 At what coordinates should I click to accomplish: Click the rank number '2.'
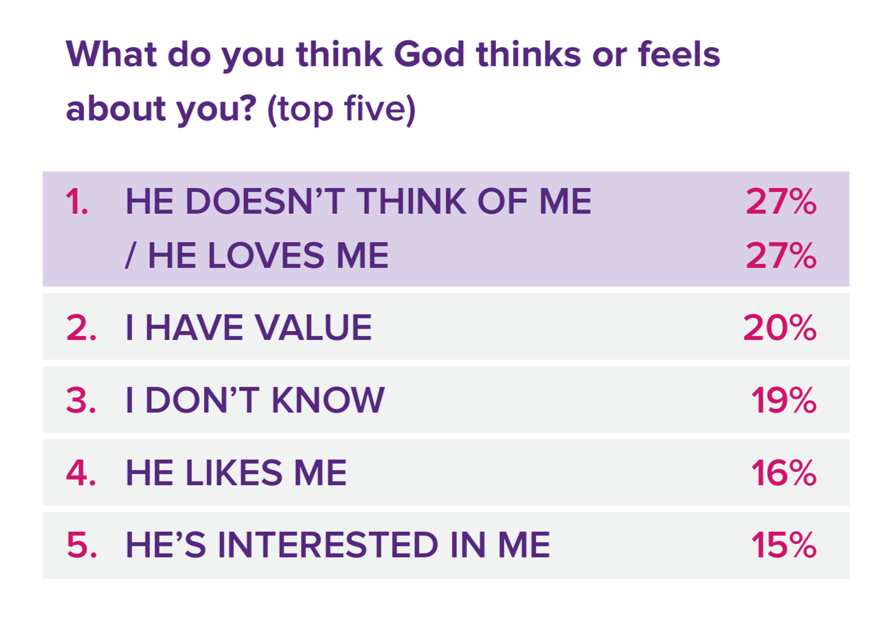point(81,328)
